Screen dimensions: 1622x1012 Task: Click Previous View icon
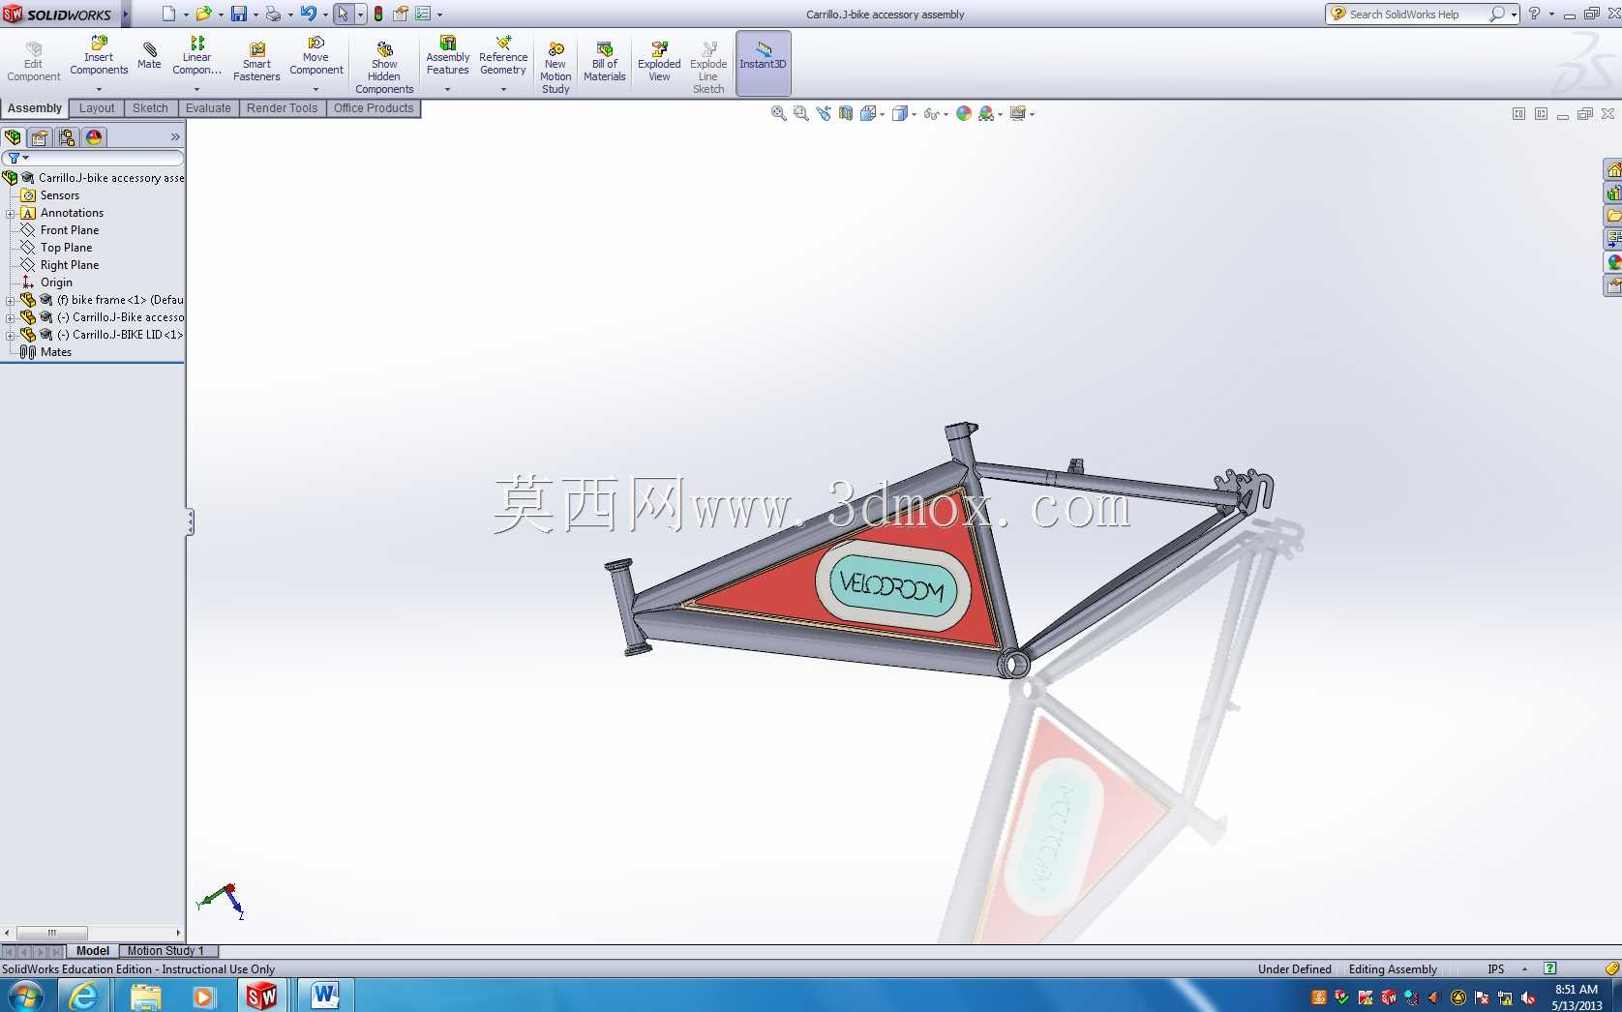click(x=824, y=113)
